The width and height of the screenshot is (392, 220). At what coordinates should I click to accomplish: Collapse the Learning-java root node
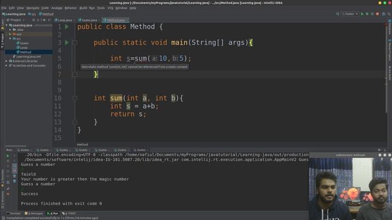pyautogui.click(x=7, y=25)
